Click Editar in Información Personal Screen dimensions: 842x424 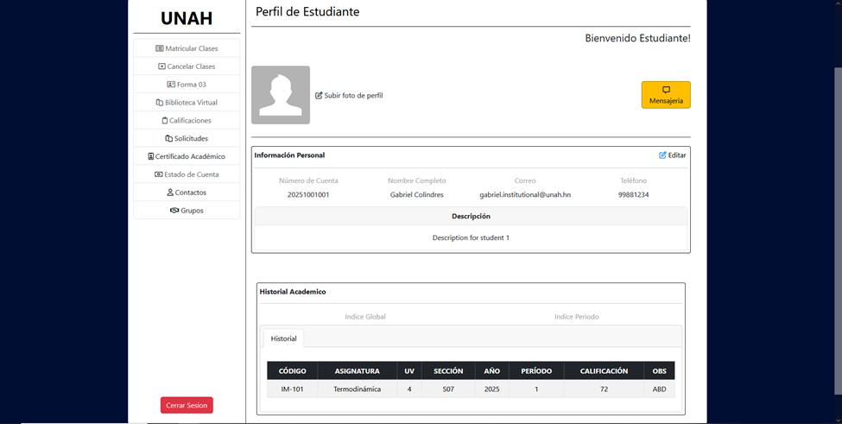(673, 155)
